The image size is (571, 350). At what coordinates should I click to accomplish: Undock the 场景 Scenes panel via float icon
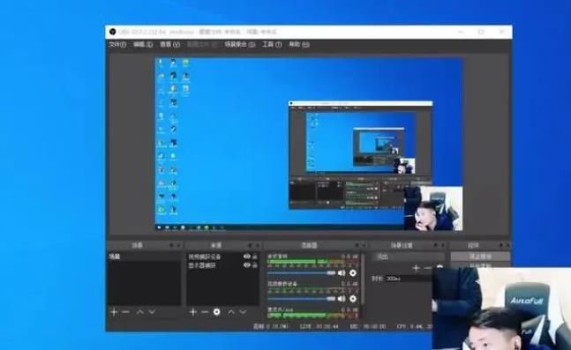coord(171,246)
